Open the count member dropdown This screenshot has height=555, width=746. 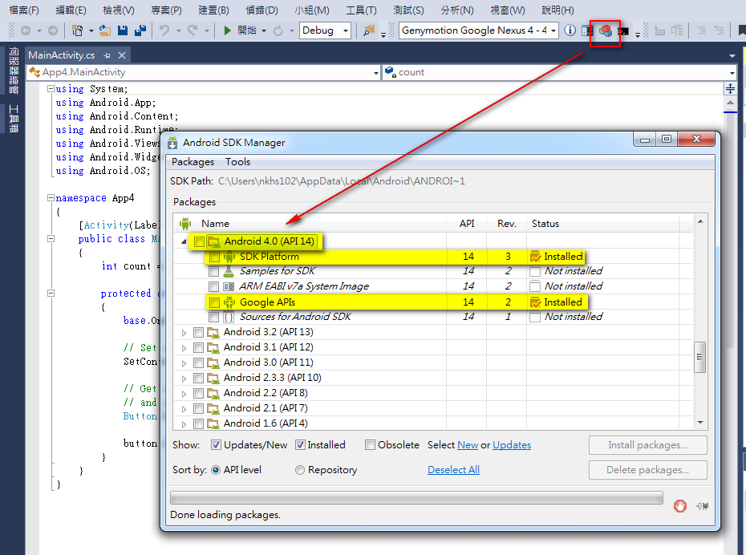(x=560, y=72)
